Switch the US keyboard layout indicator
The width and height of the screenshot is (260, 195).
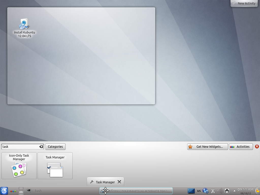click(x=199, y=191)
